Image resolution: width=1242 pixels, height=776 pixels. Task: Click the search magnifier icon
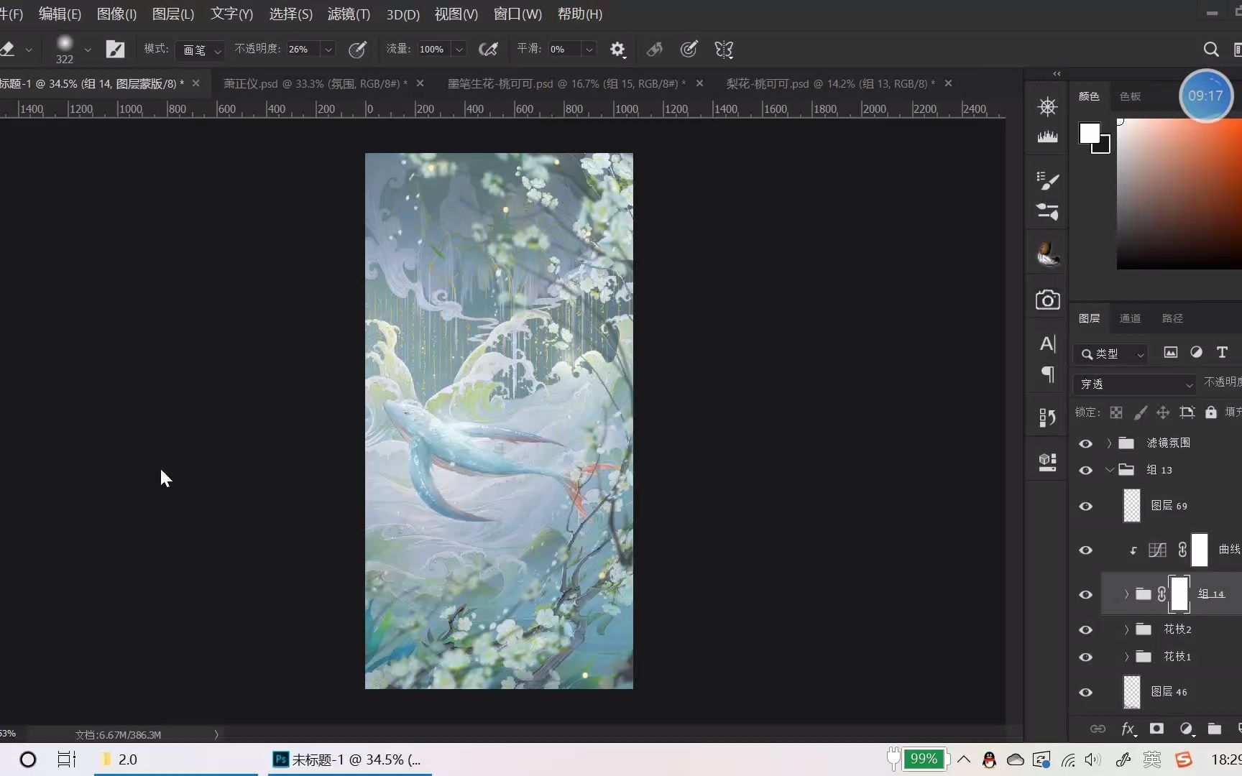pyautogui.click(x=1211, y=49)
